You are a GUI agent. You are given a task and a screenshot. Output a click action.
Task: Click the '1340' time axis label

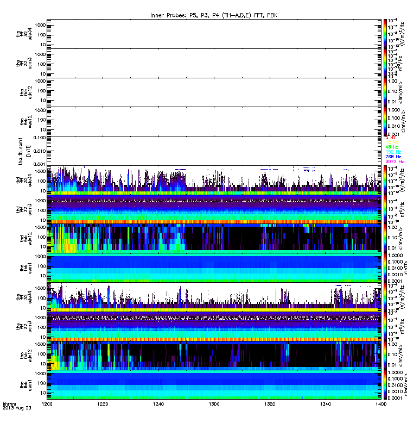pos(325,404)
